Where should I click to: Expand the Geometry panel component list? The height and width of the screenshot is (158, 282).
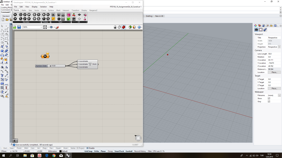(x=40, y=22)
